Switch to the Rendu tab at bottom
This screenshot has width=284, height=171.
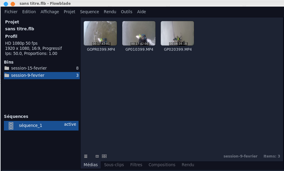point(188,165)
